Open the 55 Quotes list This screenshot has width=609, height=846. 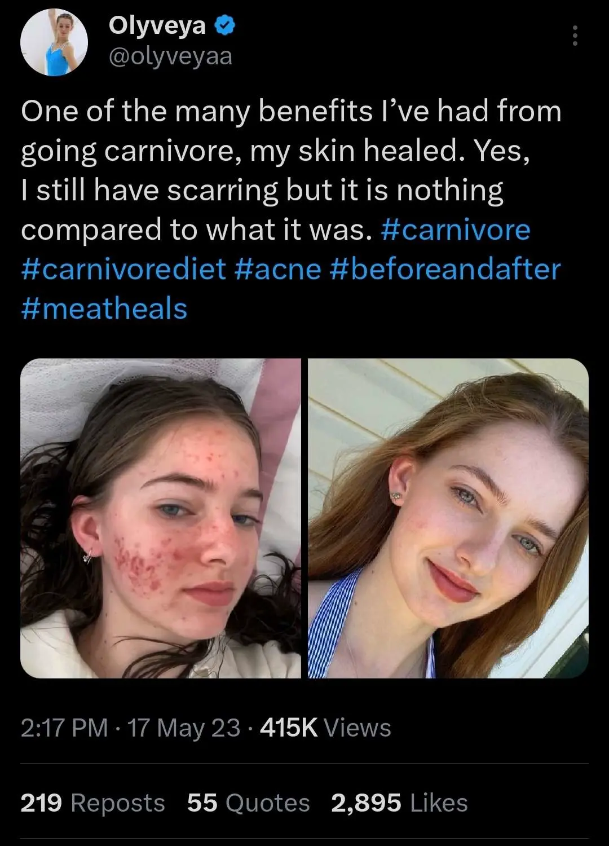248,803
